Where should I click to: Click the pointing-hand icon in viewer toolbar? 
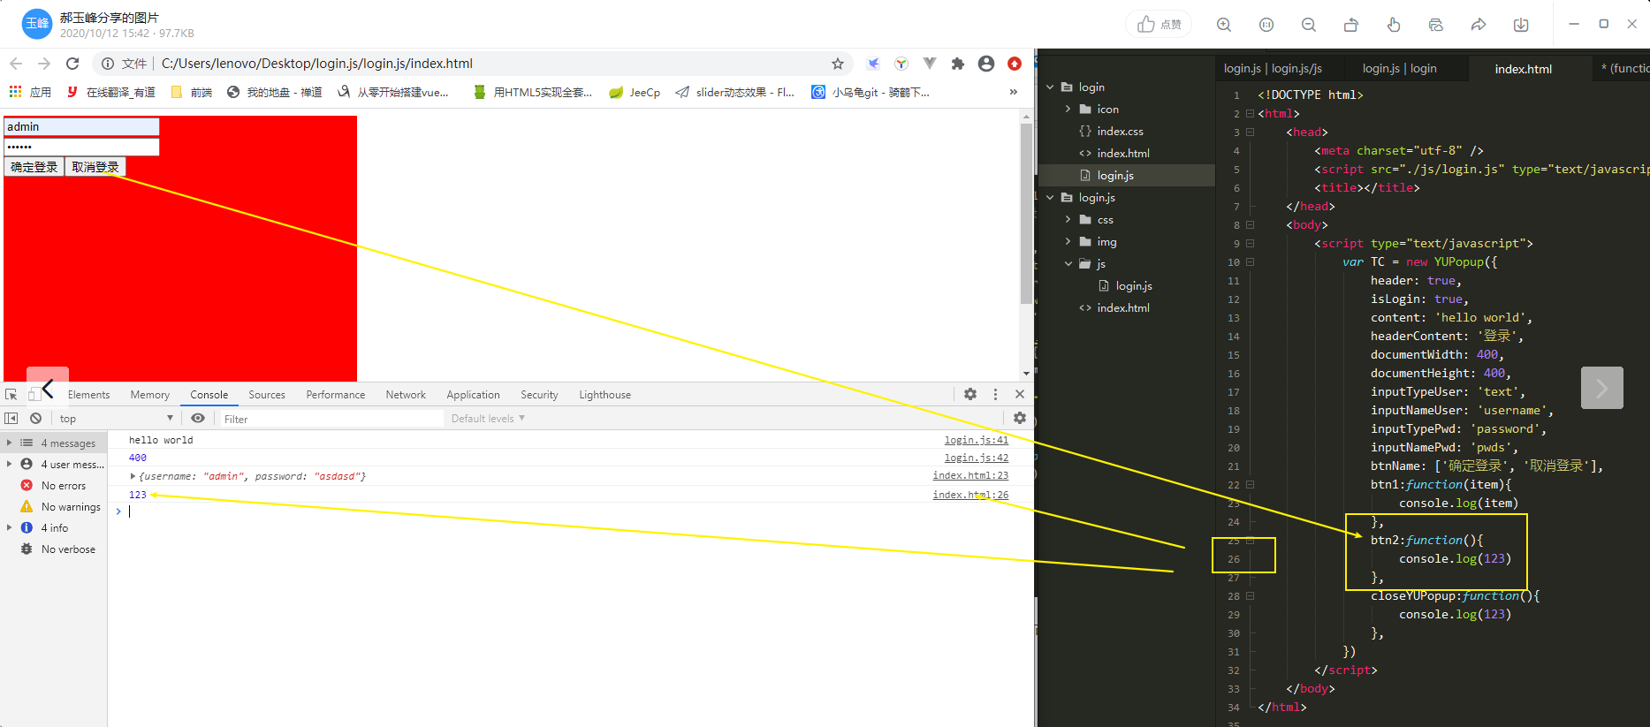point(1394,25)
